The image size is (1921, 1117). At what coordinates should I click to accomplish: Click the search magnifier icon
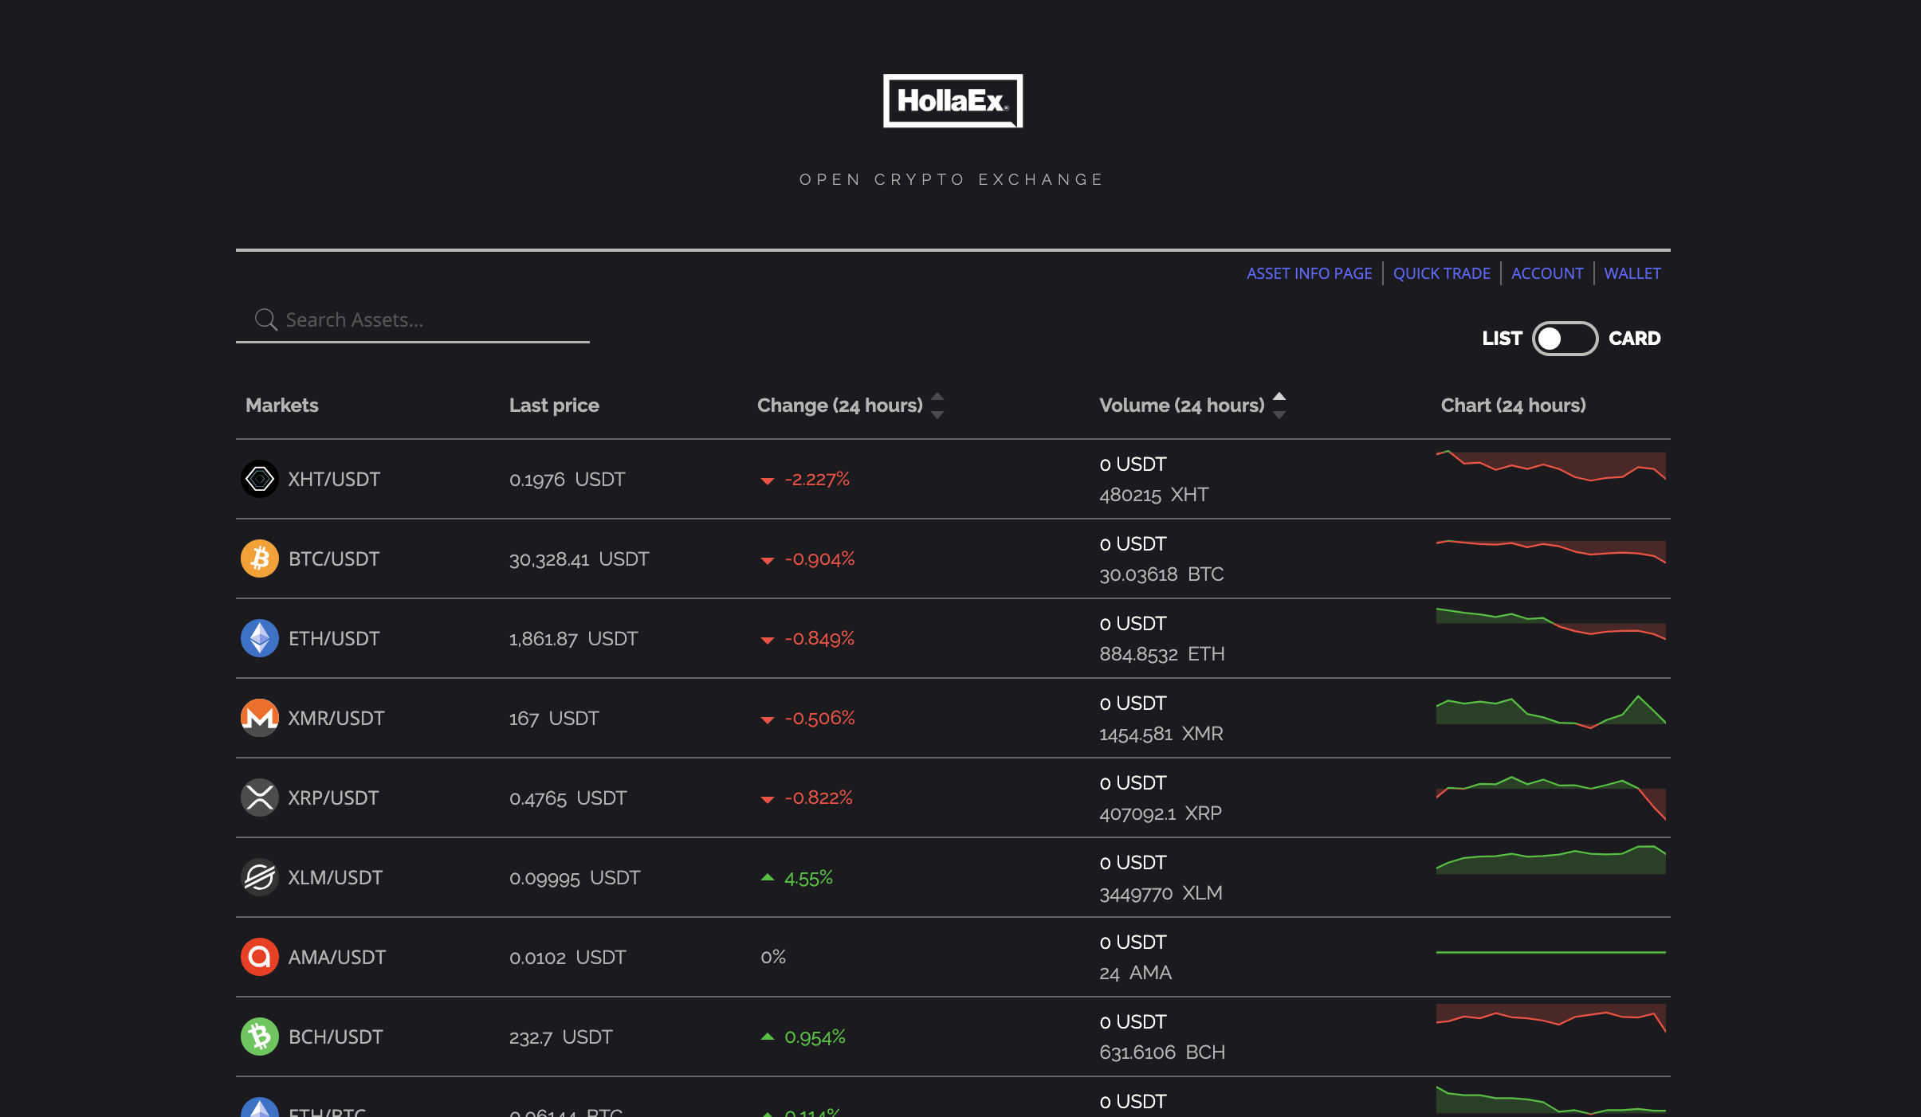point(265,319)
